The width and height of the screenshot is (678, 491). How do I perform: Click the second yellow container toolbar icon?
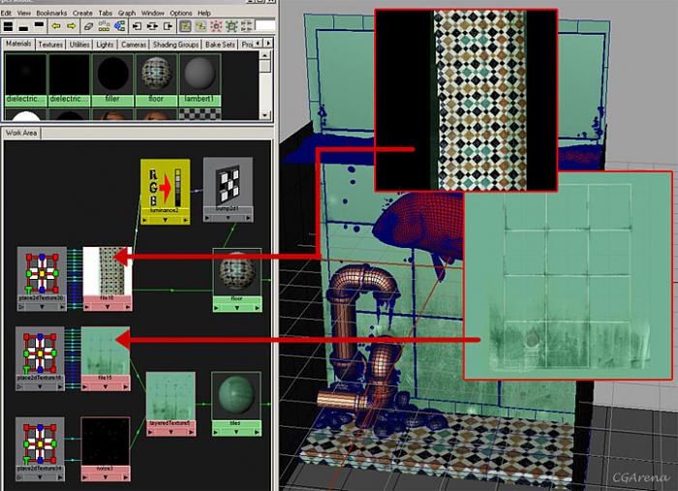click(x=200, y=26)
